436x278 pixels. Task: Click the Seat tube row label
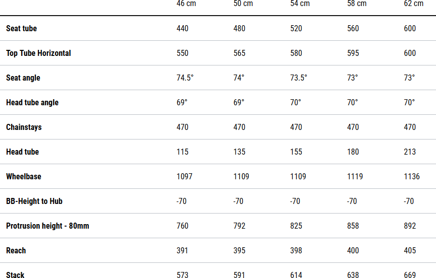(x=21, y=28)
